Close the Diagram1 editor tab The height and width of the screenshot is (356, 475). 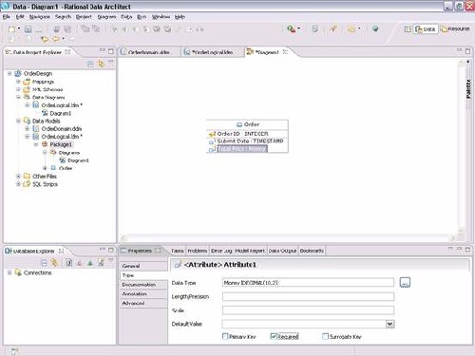coord(285,51)
